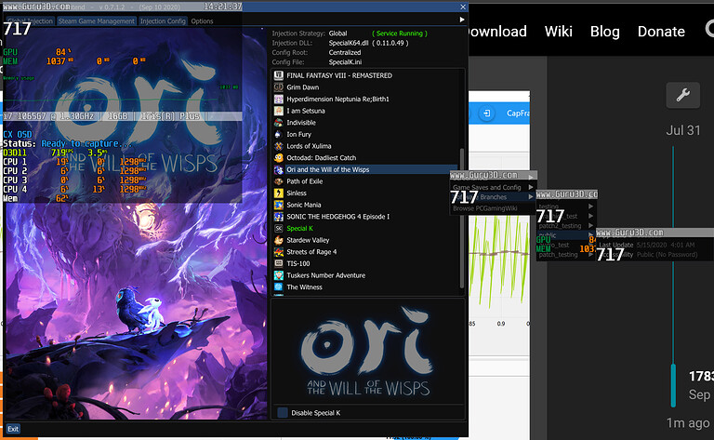Click the Stardew Valley game icon
The image size is (714, 440).
click(x=279, y=240)
